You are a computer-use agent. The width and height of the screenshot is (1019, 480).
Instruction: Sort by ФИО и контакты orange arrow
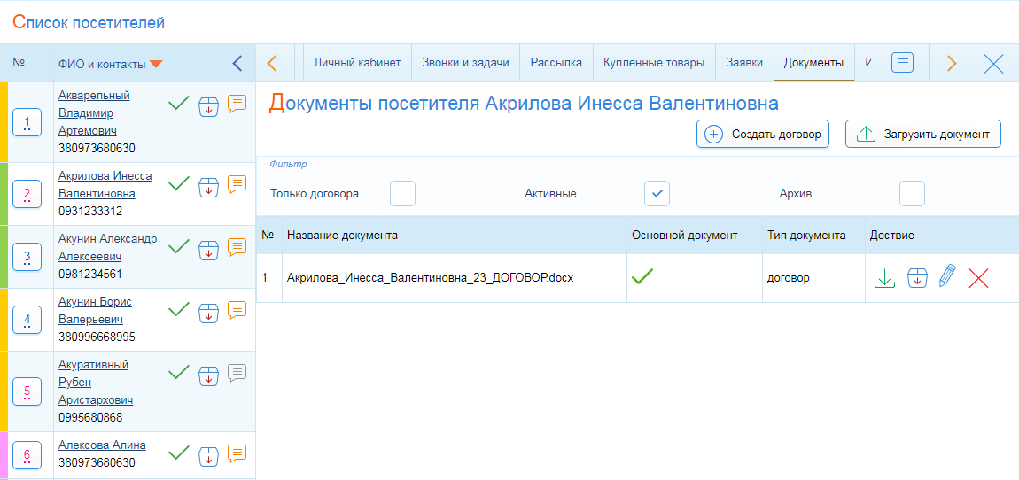pos(156,64)
